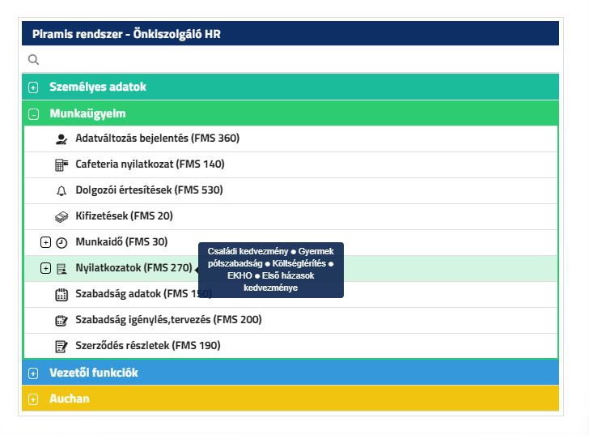589x435 pixels.
Task: Open Szerződés részletek (FMS 190) item
Action: (147, 346)
